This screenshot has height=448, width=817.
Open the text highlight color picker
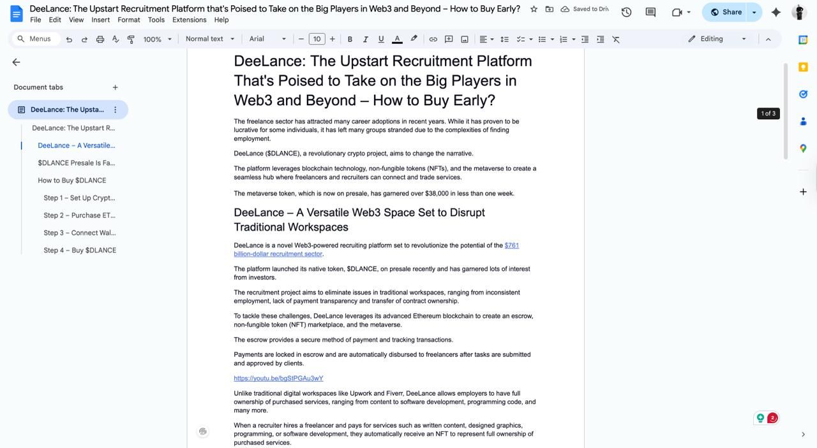coord(414,39)
